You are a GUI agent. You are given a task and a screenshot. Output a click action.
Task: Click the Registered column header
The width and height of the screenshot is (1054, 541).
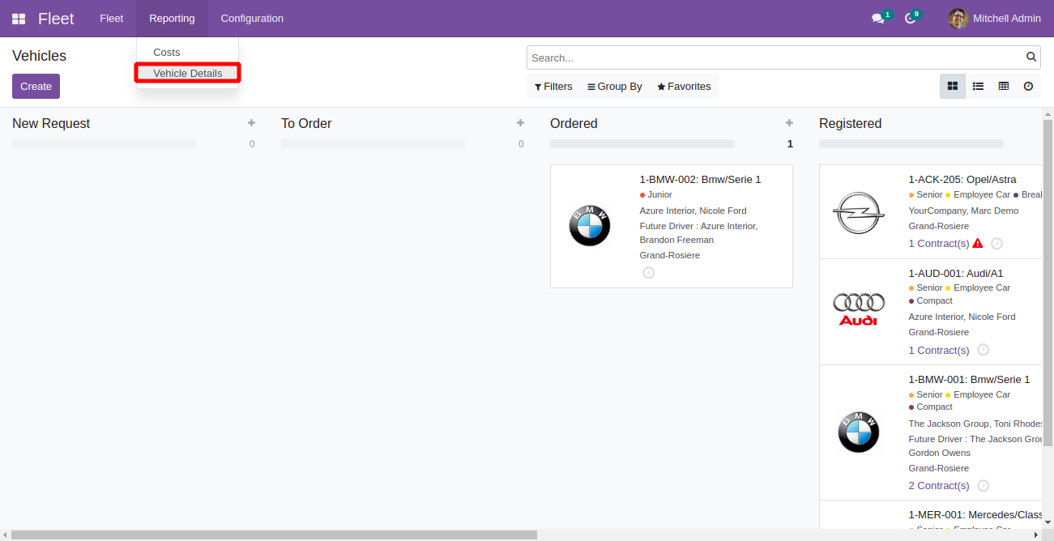[x=850, y=123]
